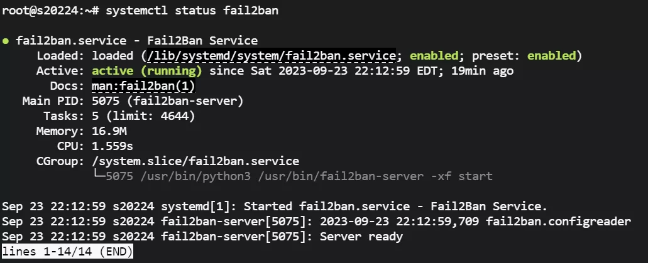The width and height of the screenshot is (648, 263).
Task: Click the root@s20224 shell prompt
Action: pyautogui.click(x=50, y=11)
